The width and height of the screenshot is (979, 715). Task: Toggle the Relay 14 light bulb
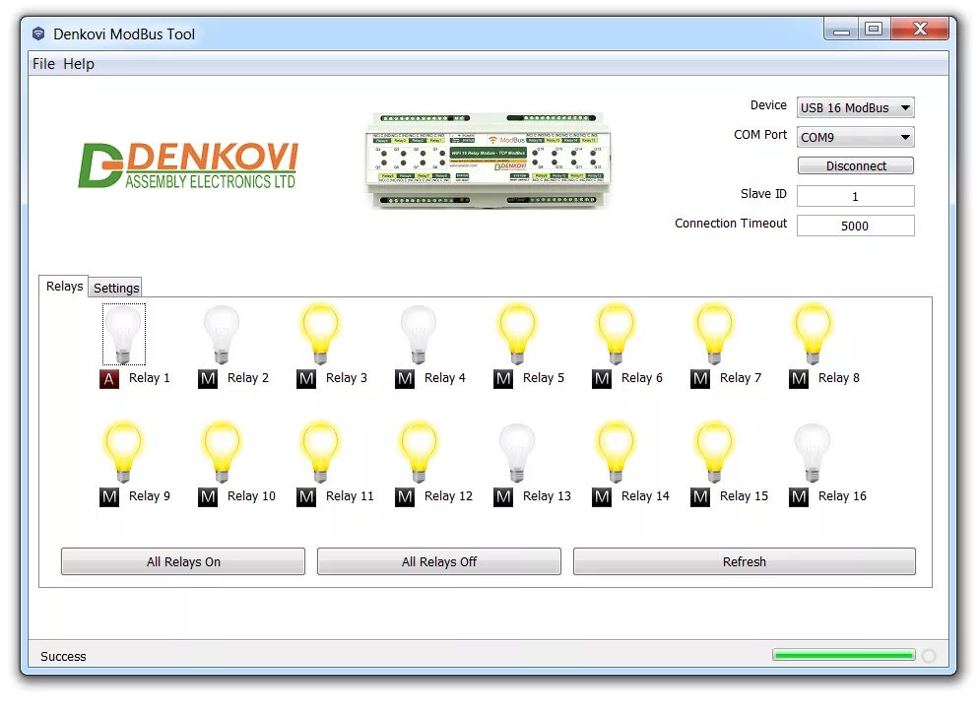pos(616,452)
